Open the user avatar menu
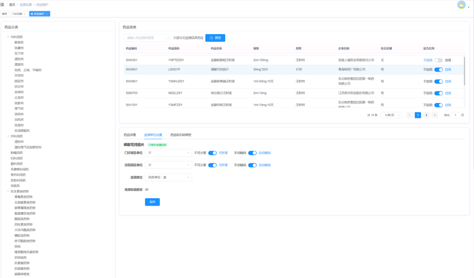 click(461, 5)
